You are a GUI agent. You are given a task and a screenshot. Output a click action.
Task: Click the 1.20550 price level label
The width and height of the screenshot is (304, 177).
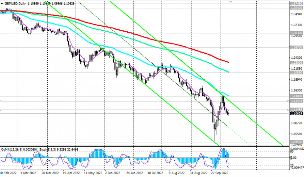[x=296, y=72]
